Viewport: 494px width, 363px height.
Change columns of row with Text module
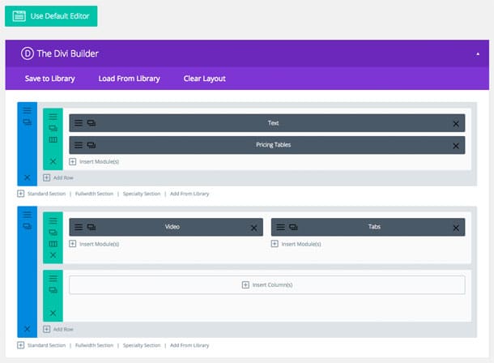[53, 139]
